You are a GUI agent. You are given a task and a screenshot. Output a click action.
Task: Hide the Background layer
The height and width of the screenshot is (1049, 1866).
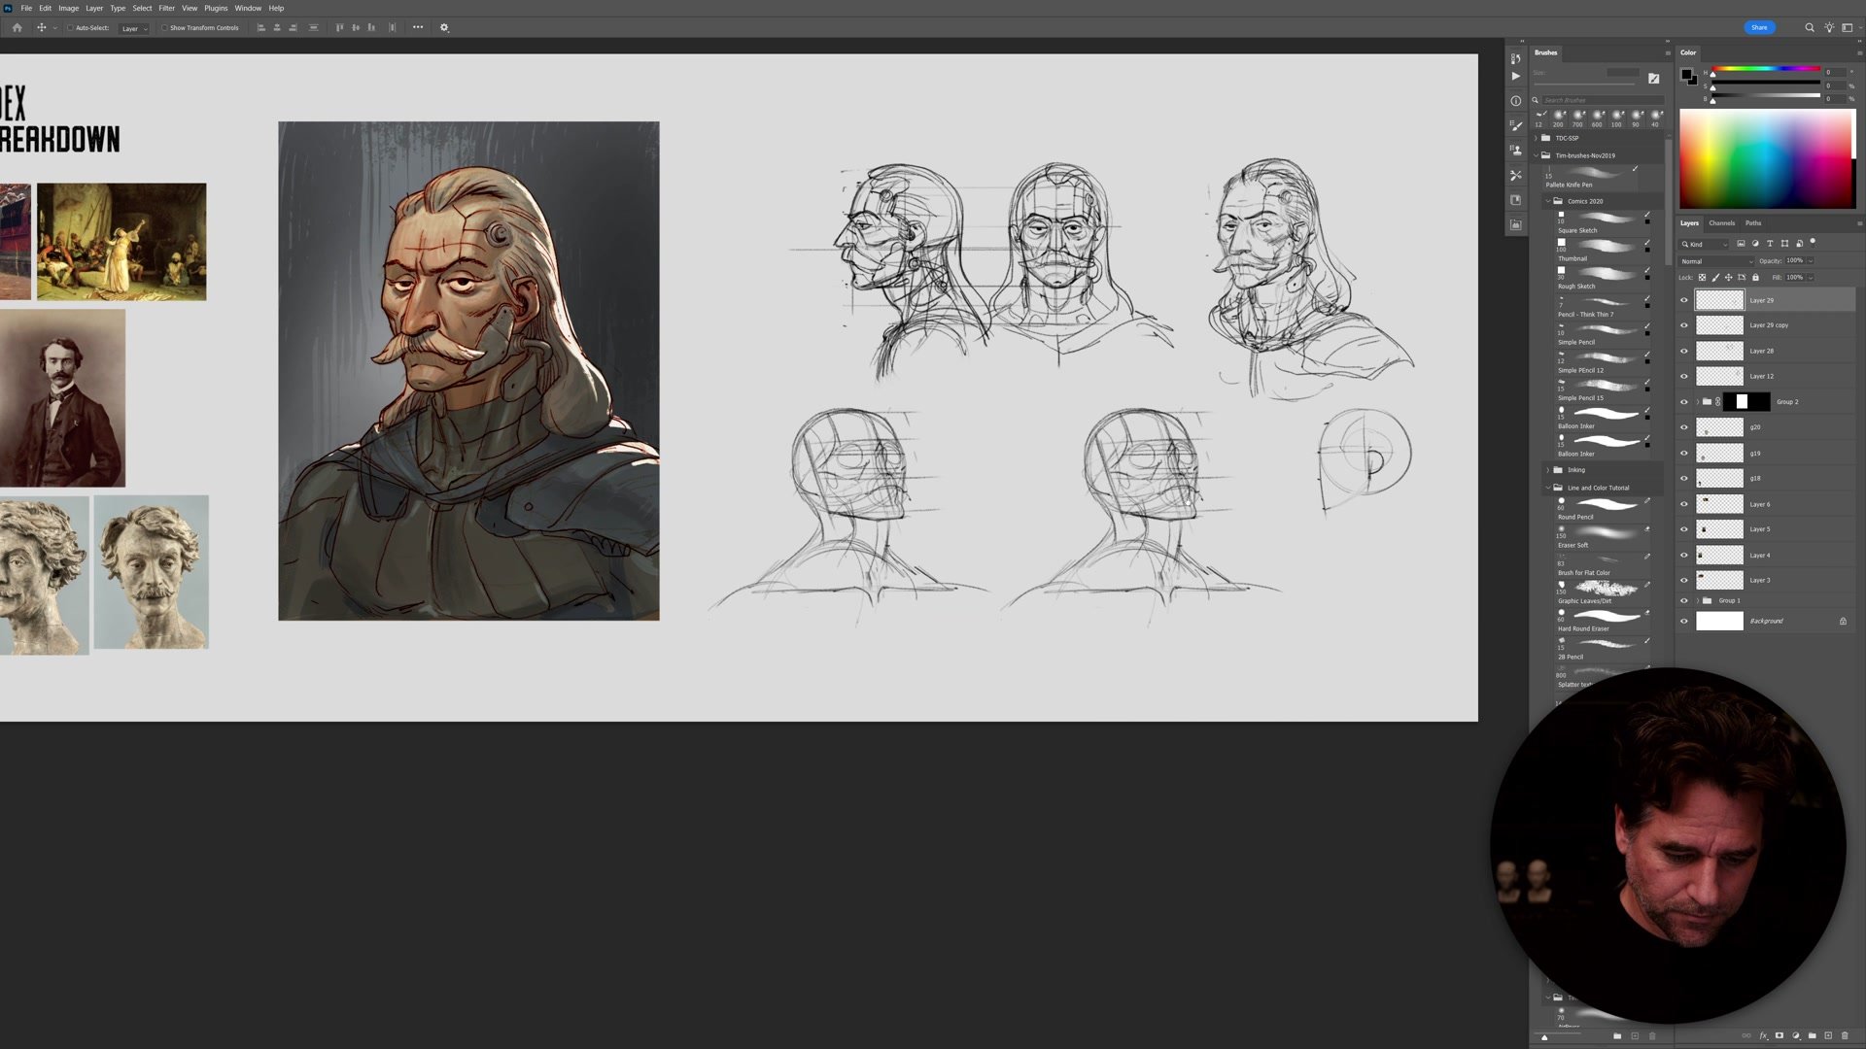pos(1684,622)
